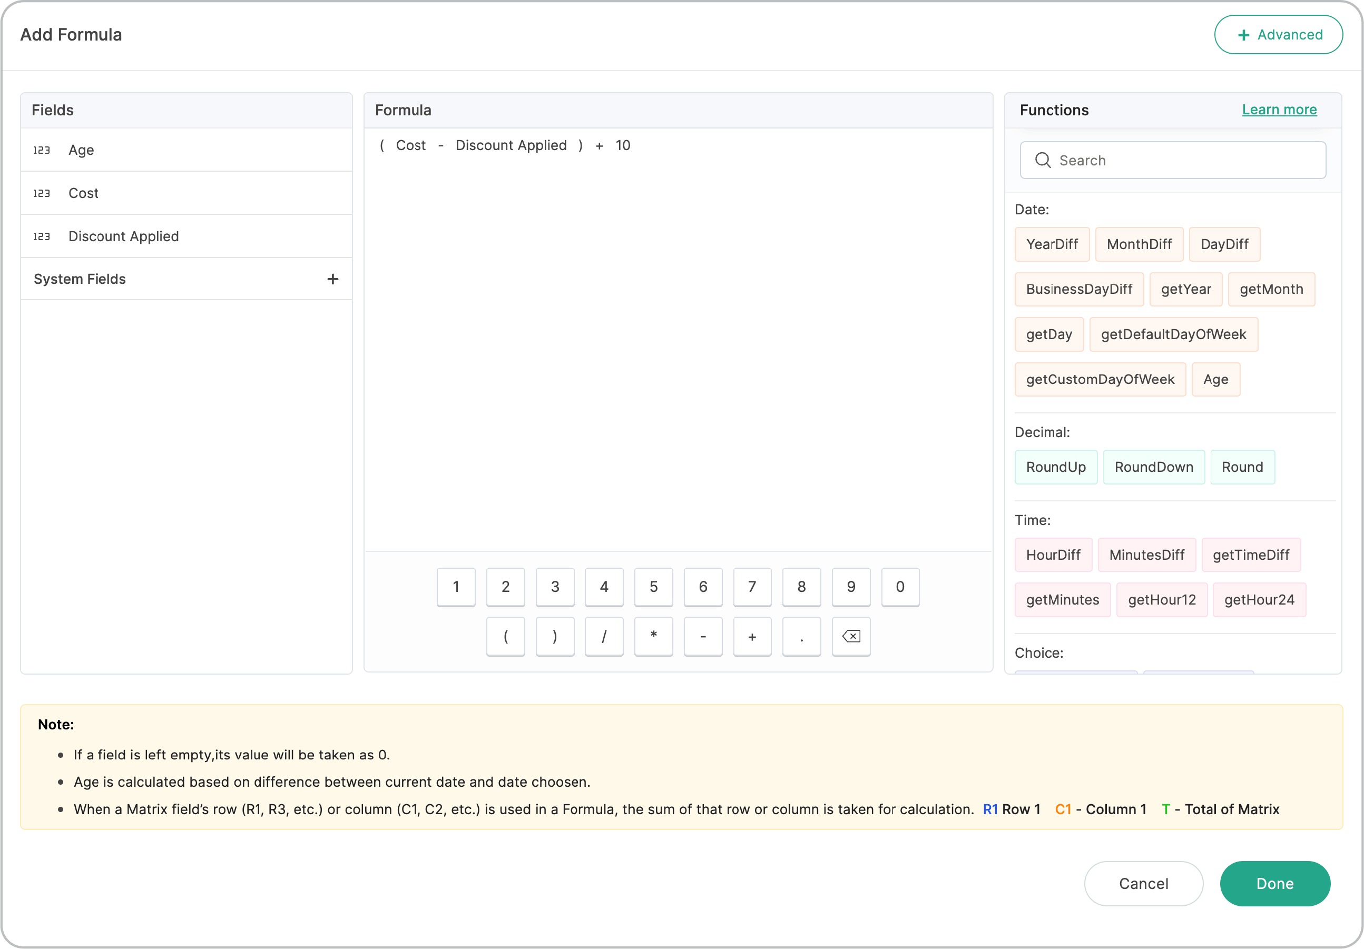1364x949 pixels.
Task: Cancel the Add Formula dialog
Action: [1143, 883]
